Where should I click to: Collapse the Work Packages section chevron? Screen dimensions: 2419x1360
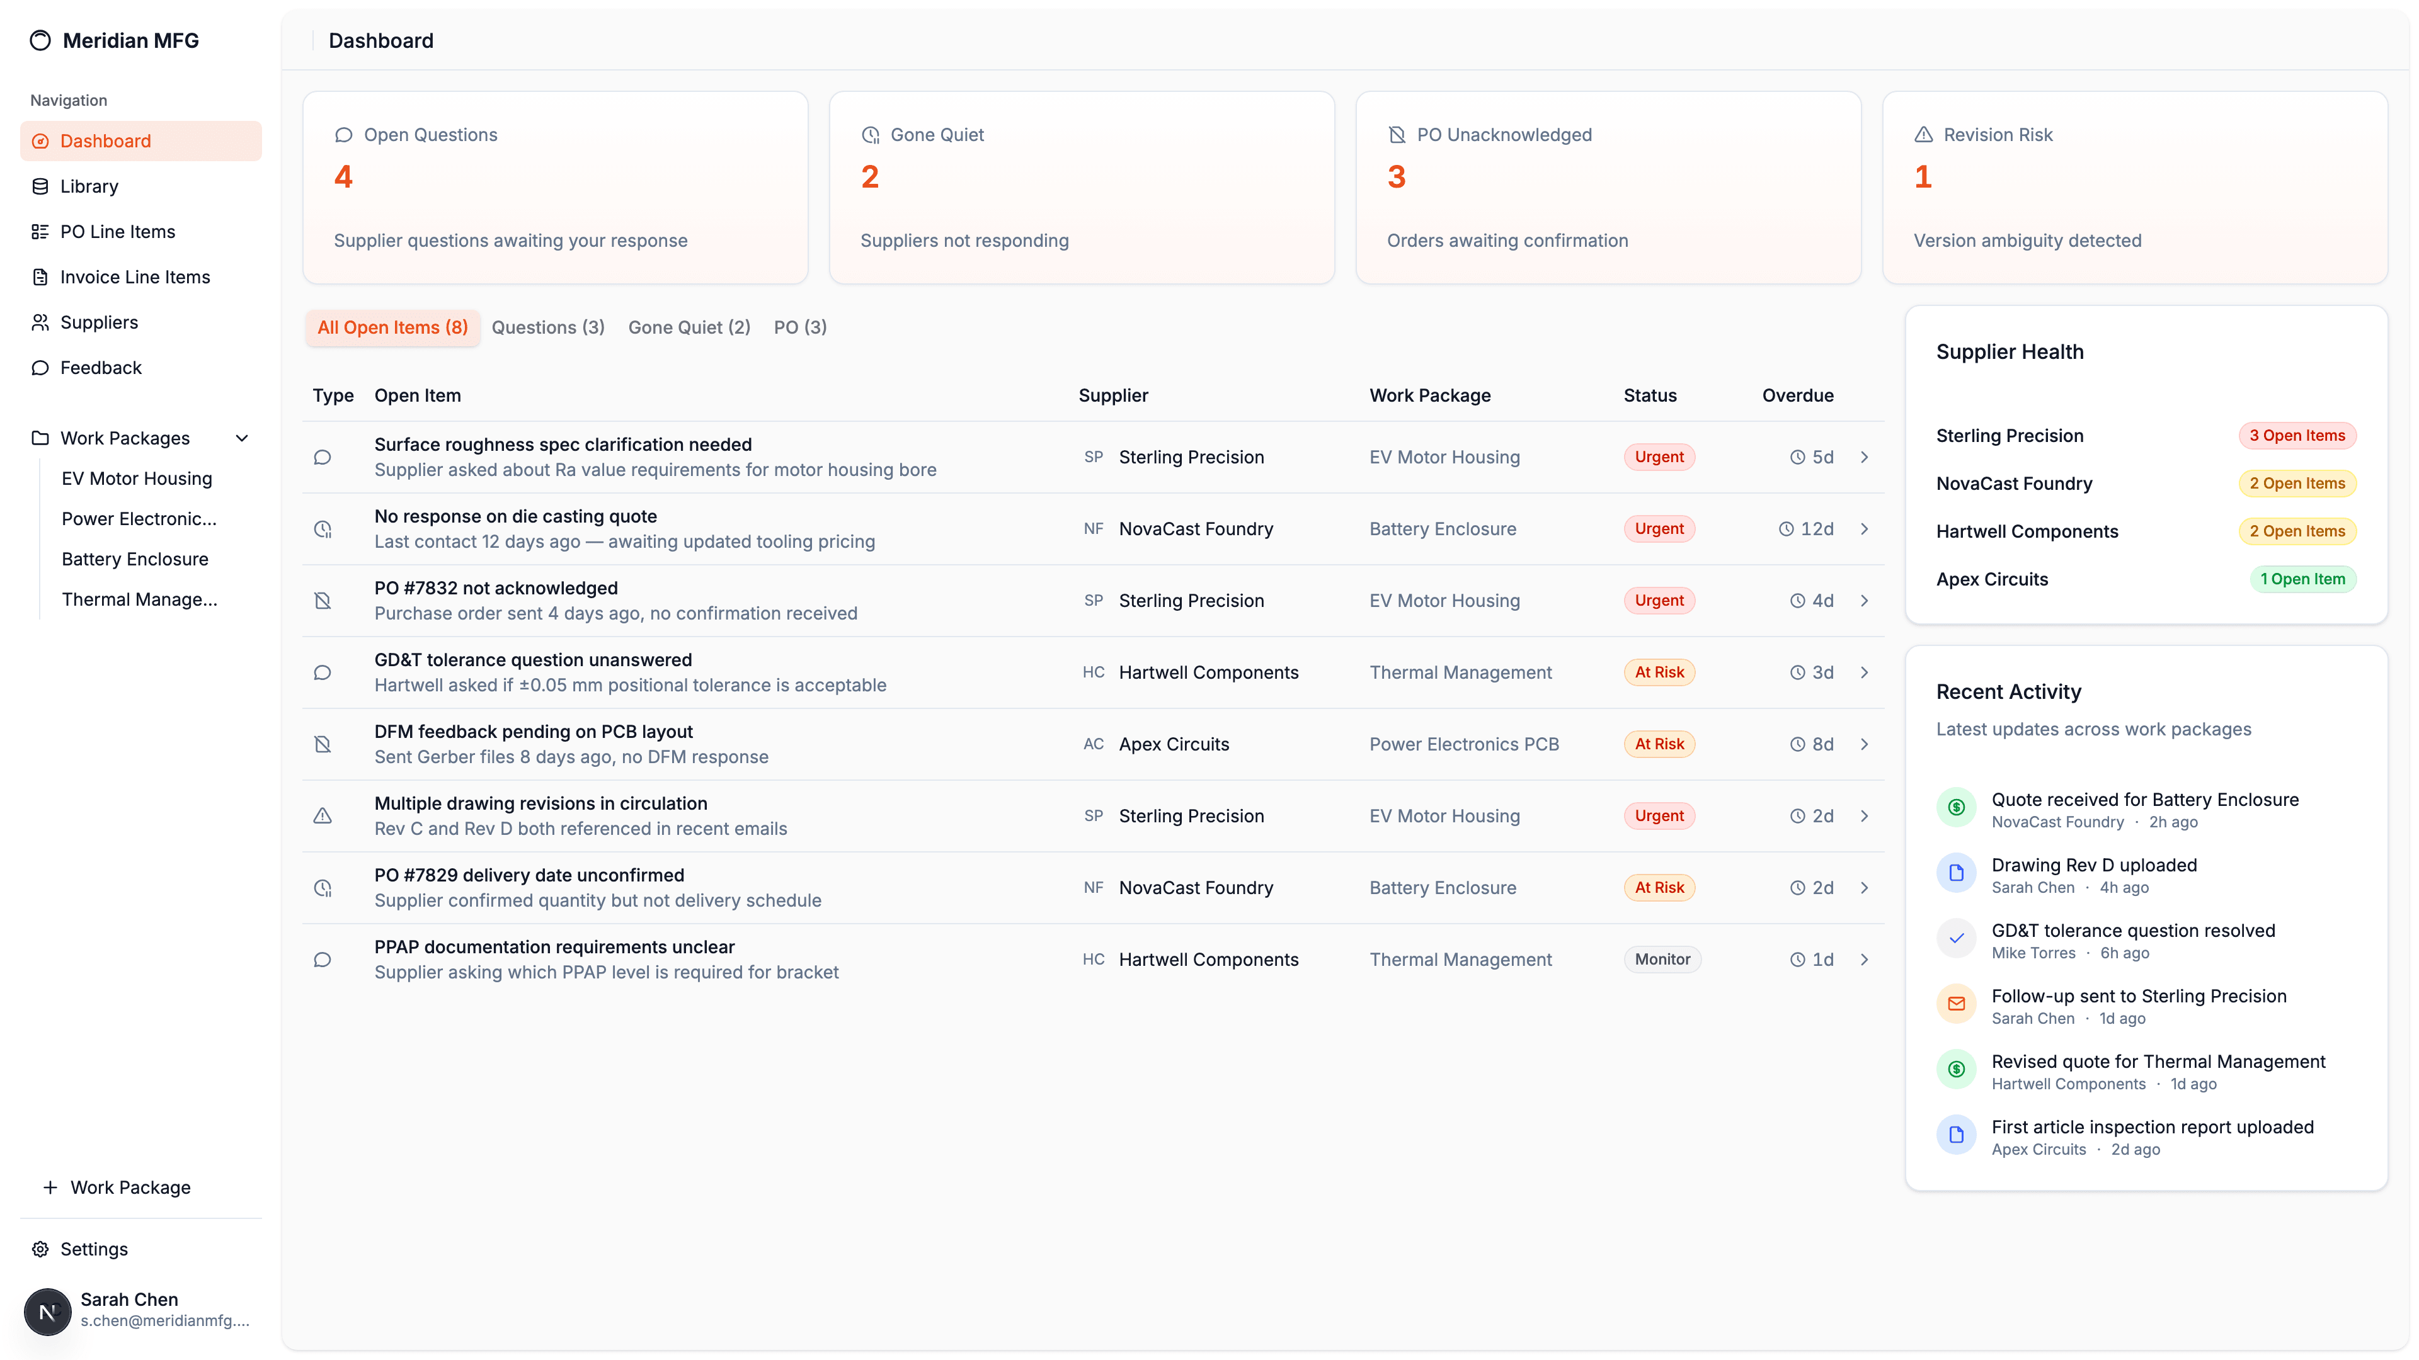click(x=241, y=438)
